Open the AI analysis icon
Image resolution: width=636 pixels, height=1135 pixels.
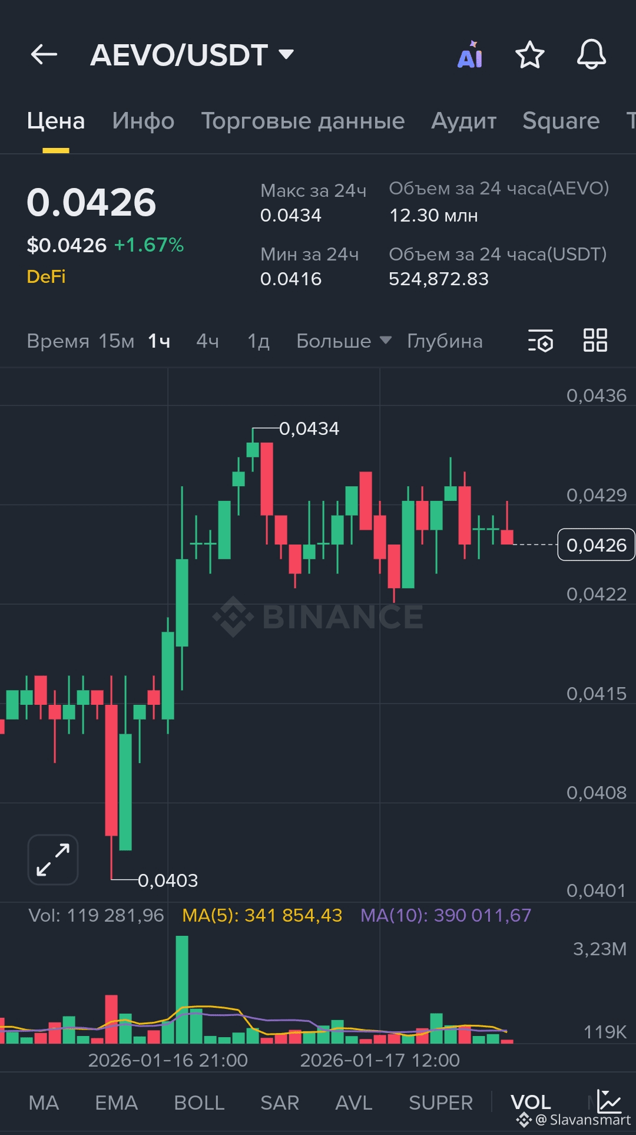(x=470, y=55)
